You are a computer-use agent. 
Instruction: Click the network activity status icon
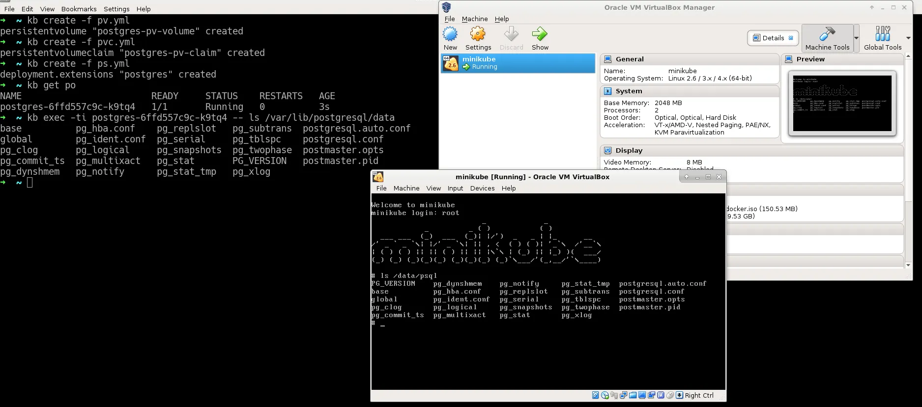click(624, 396)
